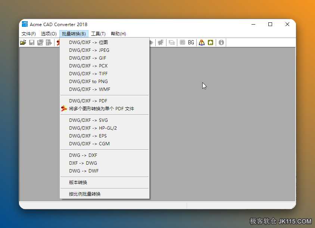Select DWG/DXF -> JPEG menu entry
315x228 pixels.
coord(105,50)
